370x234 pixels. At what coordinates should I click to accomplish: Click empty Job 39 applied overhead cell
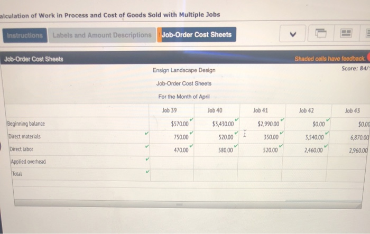[x=172, y=162]
